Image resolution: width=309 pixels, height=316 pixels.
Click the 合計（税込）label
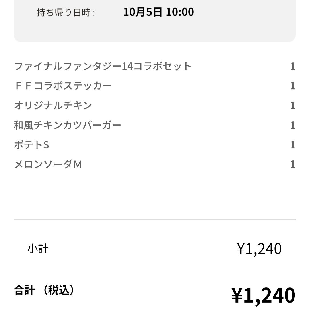click(44, 290)
